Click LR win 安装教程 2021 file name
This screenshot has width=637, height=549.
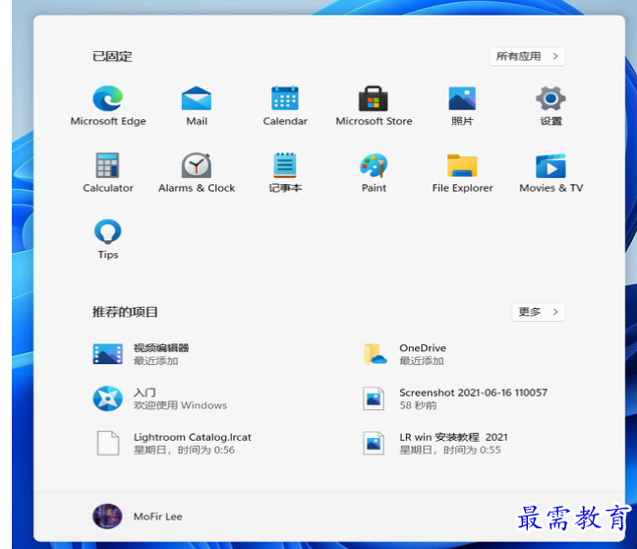[453, 437]
